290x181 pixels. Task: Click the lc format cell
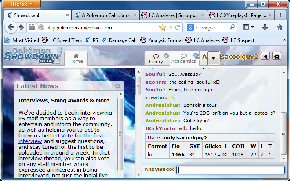coord(157,155)
